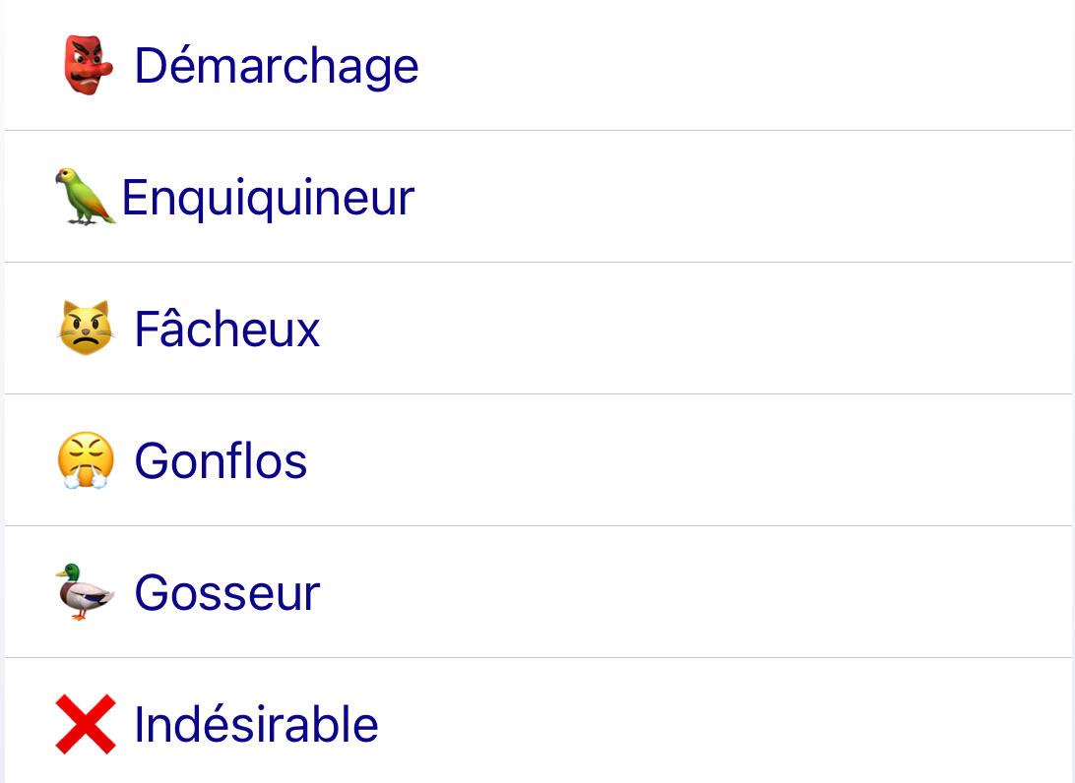Select the Enquiquineur text label

pos(268,198)
